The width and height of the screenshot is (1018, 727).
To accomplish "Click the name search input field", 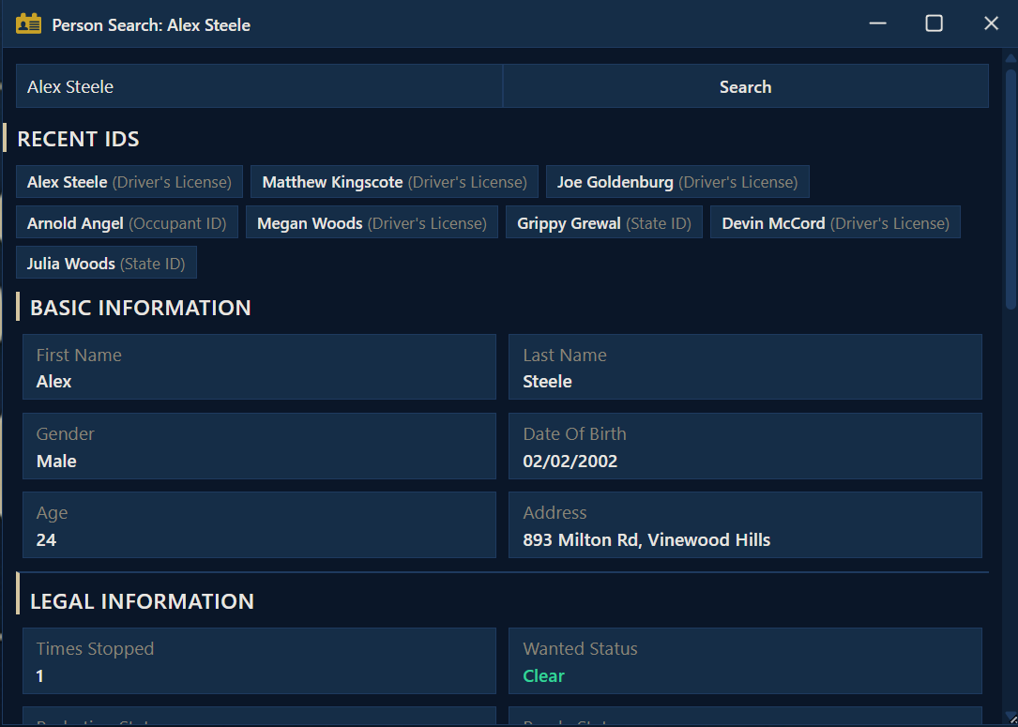I will coord(259,86).
